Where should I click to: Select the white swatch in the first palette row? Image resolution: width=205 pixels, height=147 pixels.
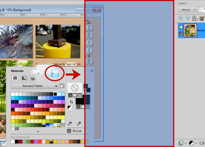(x=13, y=94)
